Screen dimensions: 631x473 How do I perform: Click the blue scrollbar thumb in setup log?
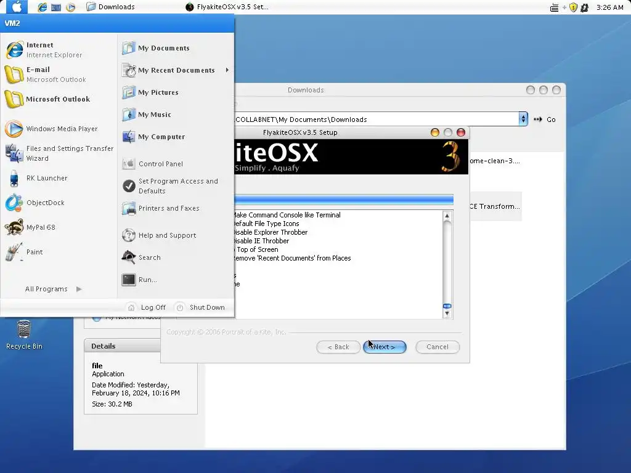point(447,306)
